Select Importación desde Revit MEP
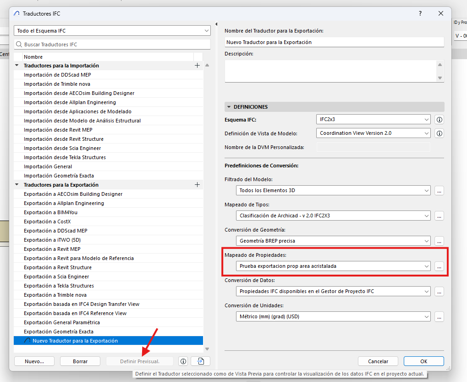 point(109,130)
